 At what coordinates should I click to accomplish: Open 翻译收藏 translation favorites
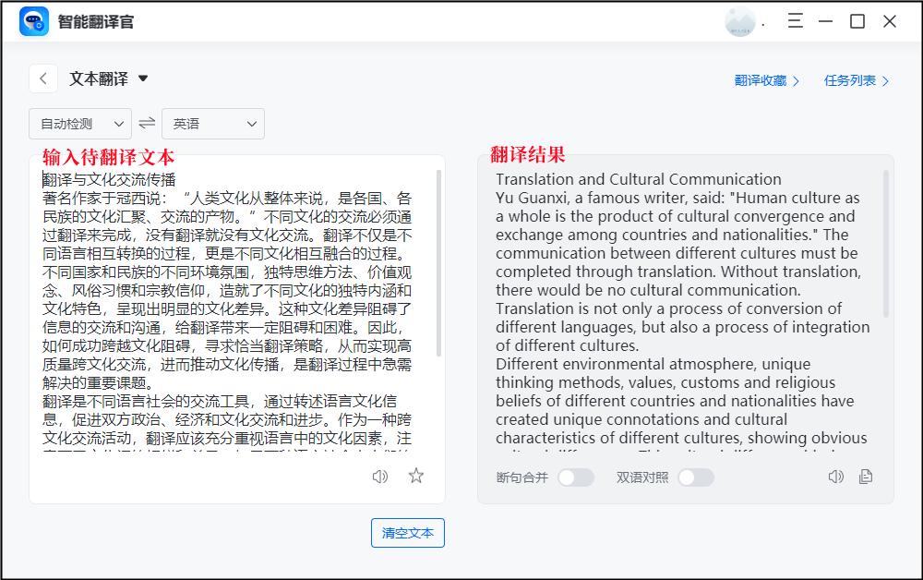click(x=761, y=80)
